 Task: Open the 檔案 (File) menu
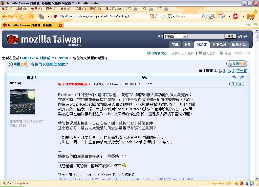(7, 9)
